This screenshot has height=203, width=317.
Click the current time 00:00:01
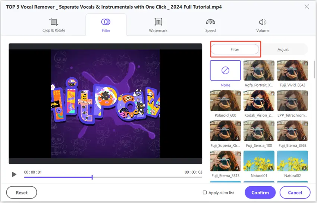pos(33,172)
